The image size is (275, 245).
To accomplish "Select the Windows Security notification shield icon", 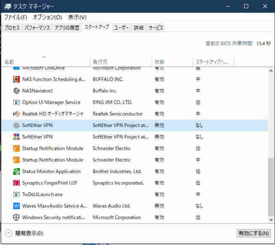I will (x=16, y=218).
